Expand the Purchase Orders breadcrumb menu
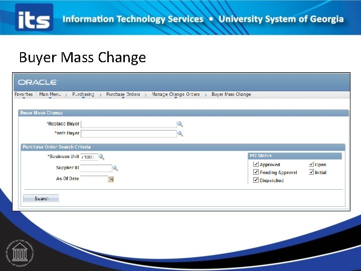The width and height of the screenshot is (361, 271). [x=123, y=94]
